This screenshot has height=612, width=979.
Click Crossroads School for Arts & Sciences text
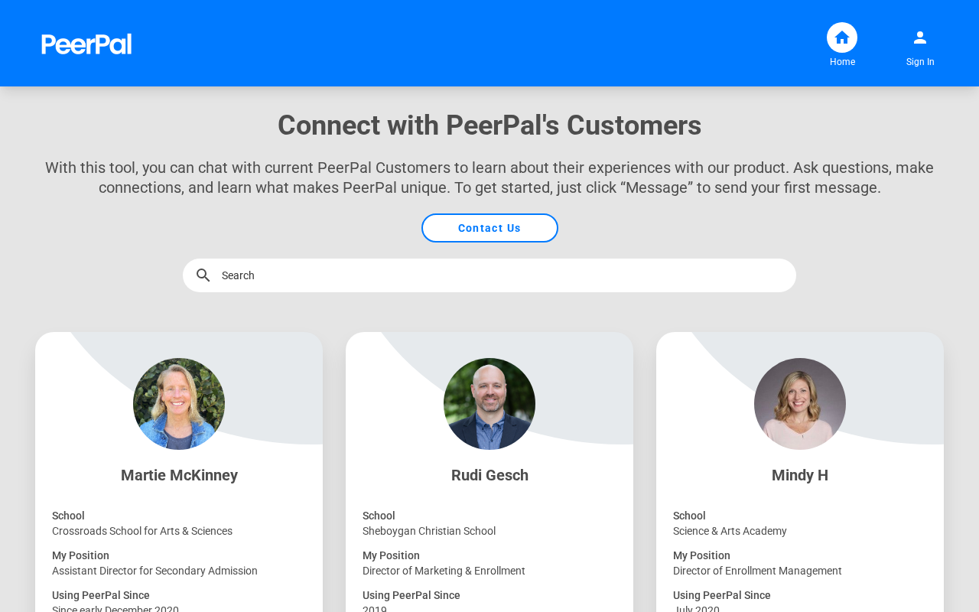(142, 531)
